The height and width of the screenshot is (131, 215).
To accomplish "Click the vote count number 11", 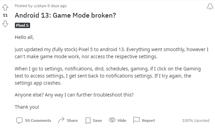I will pyautogui.click(x=5, y=15).
